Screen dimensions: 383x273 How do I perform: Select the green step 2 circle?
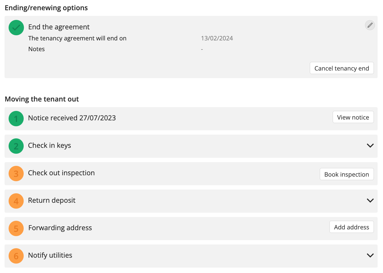coord(16,146)
